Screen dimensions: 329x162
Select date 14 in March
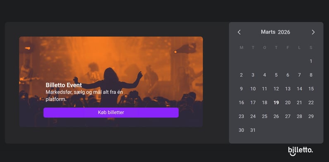[300, 89]
